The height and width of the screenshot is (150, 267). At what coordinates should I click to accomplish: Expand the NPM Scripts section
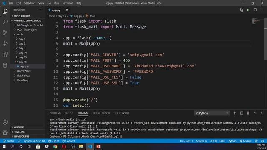[28, 136]
